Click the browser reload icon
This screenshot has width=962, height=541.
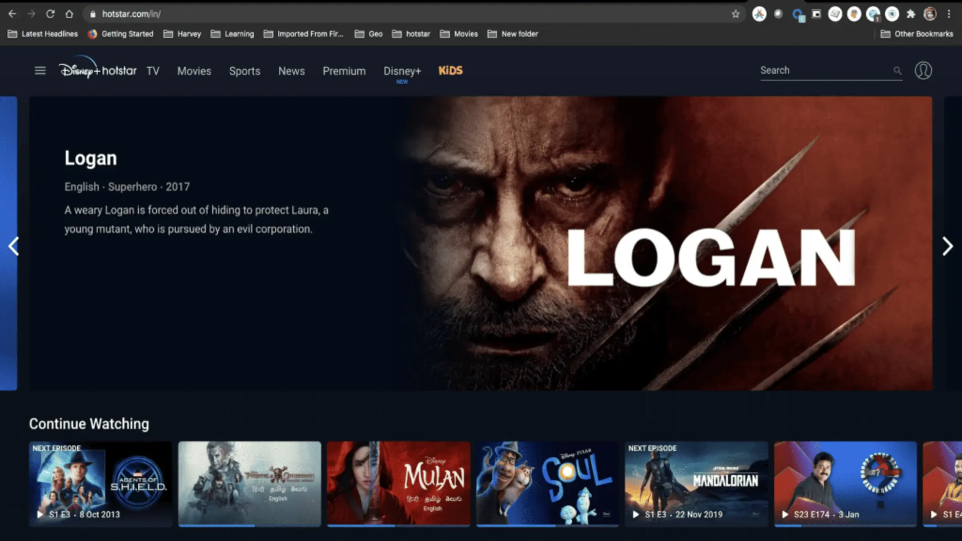click(50, 13)
